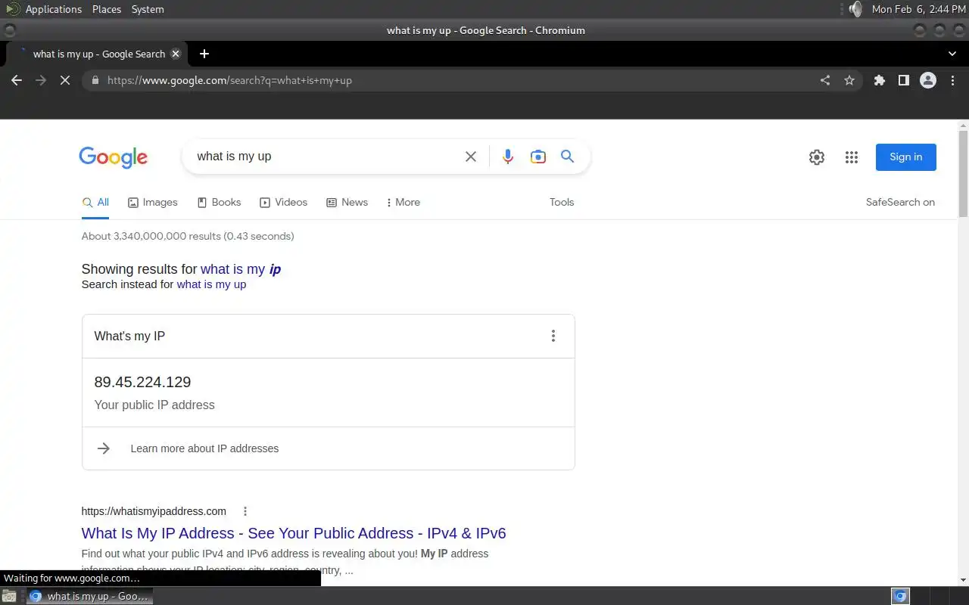Viewport: 969px width, 605px height.
Task: Open the Chromium profile avatar
Action: (x=928, y=80)
